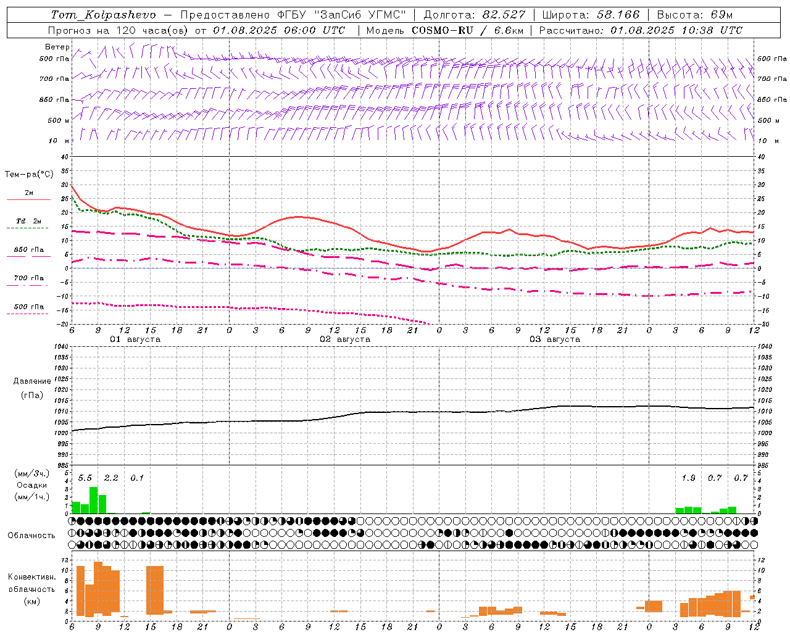This screenshot has width=790, height=632.
Task: Click the Широта: 58.166 value
Action: tap(591, 15)
